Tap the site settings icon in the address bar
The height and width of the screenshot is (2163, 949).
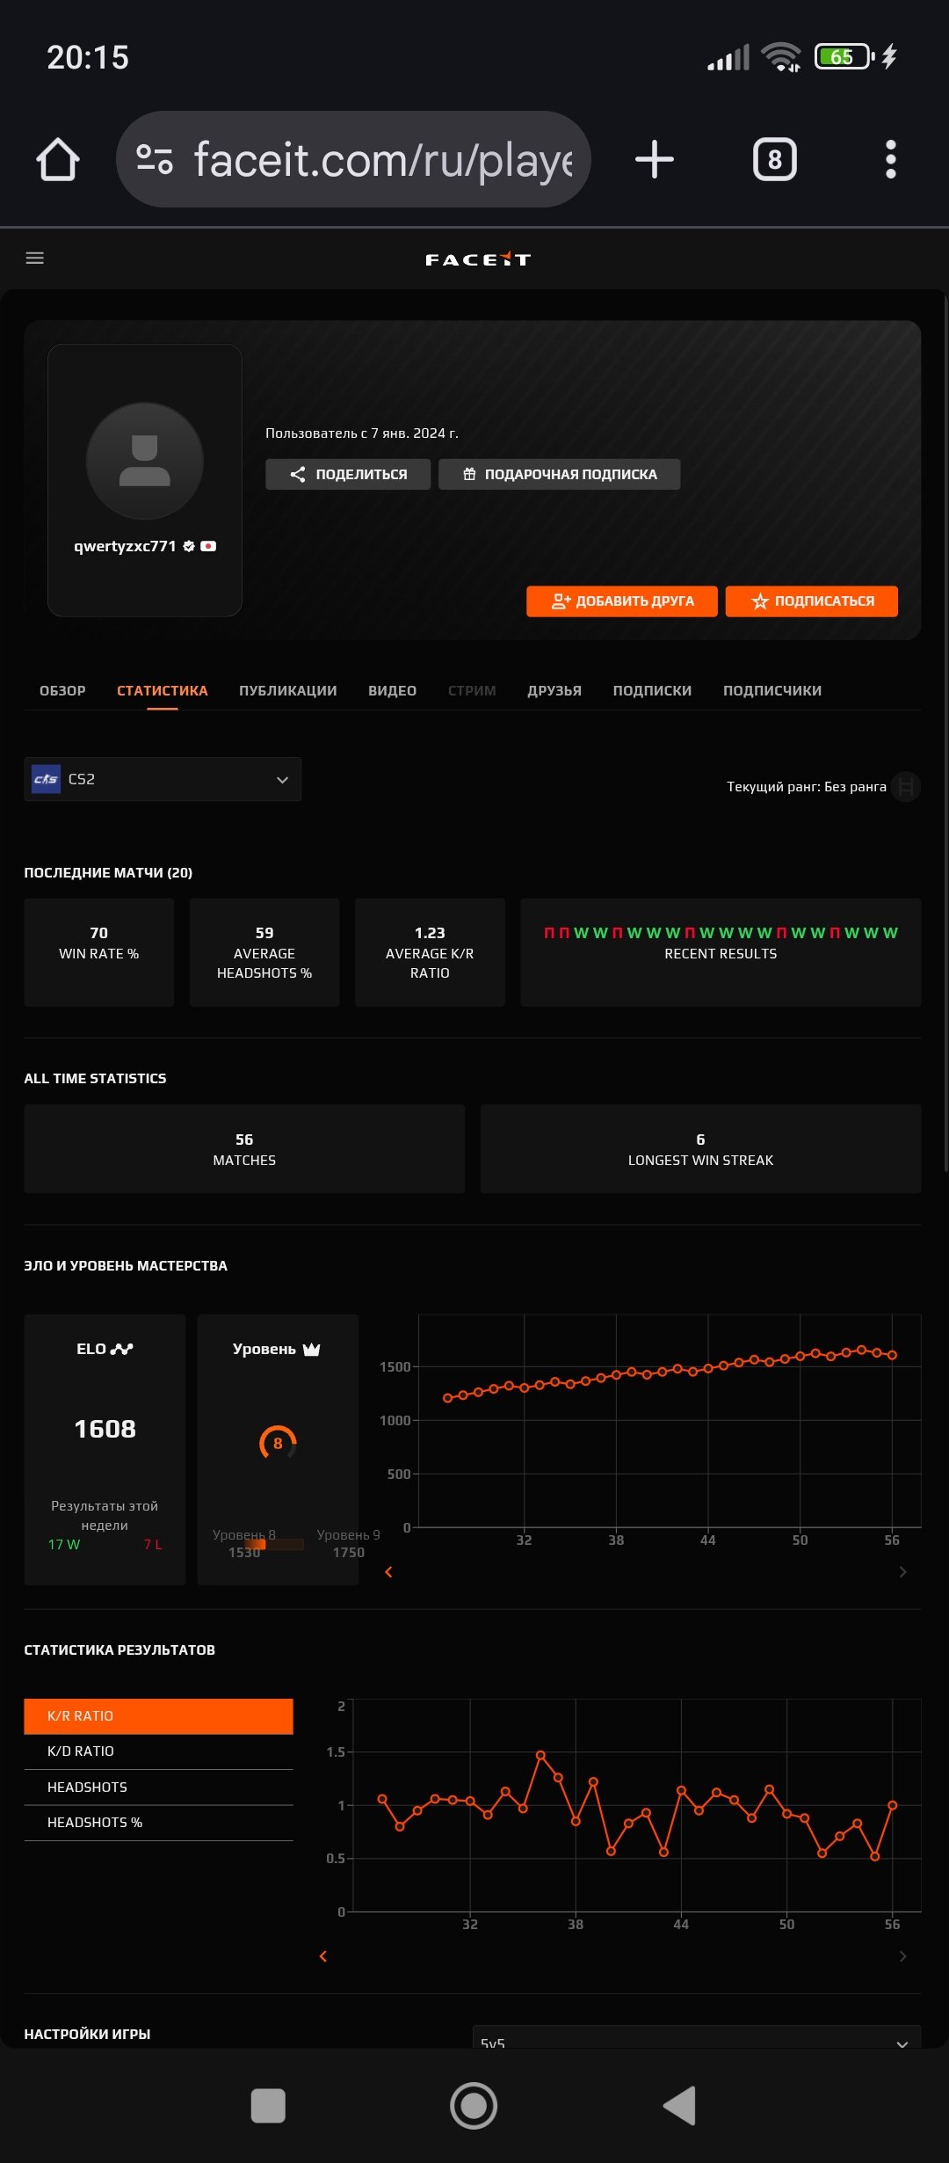pyautogui.click(x=155, y=159)
